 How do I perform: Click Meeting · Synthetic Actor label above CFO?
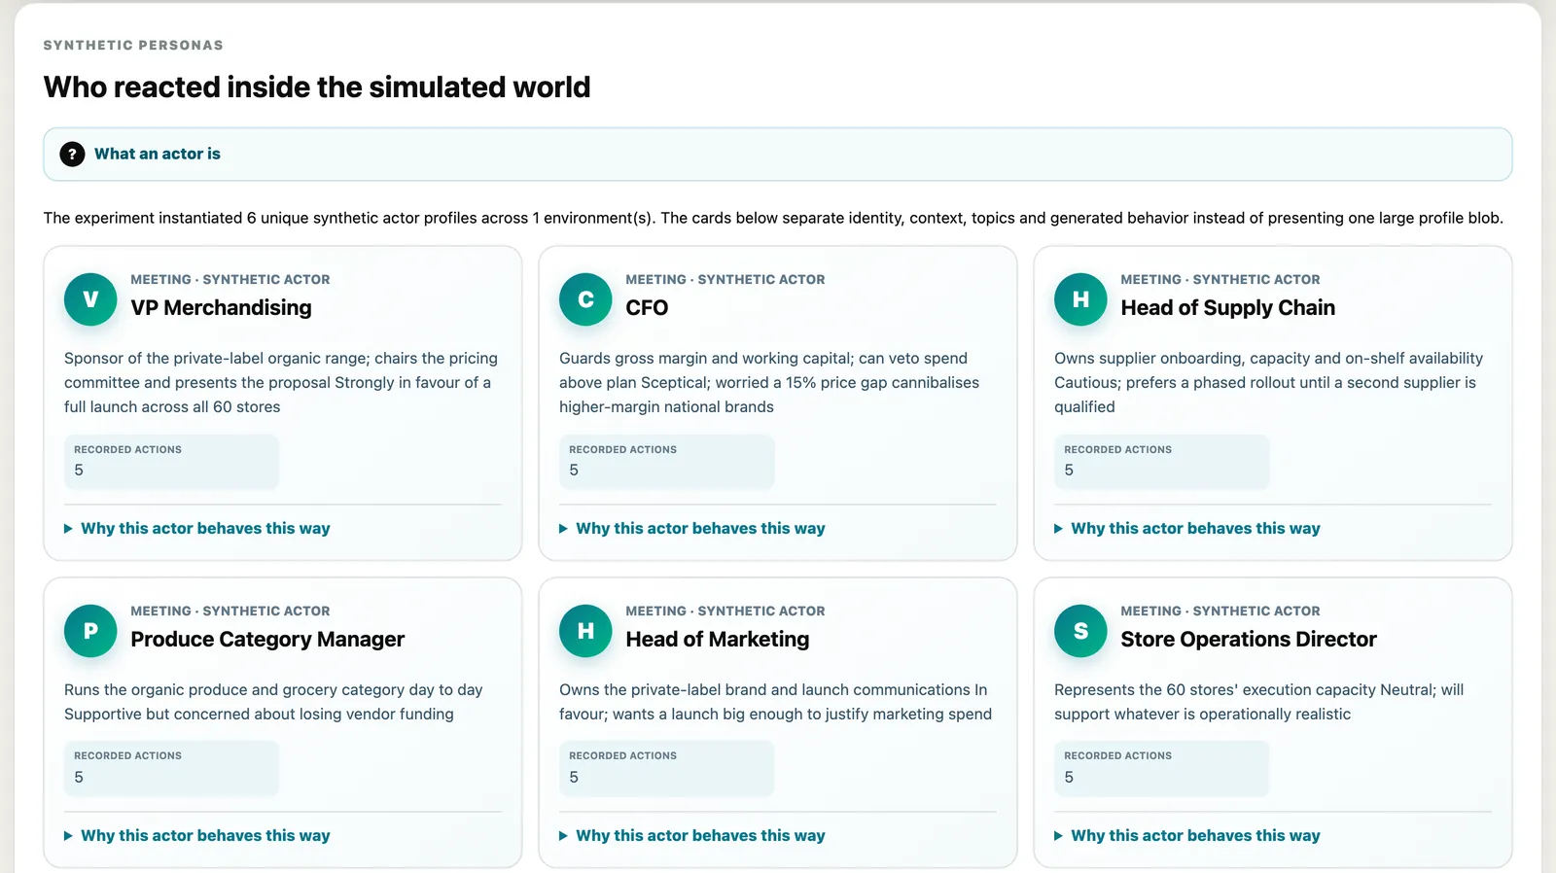coord(725,279)
